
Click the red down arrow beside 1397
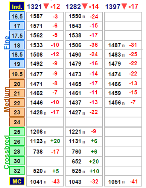click(x=124, y=6)
